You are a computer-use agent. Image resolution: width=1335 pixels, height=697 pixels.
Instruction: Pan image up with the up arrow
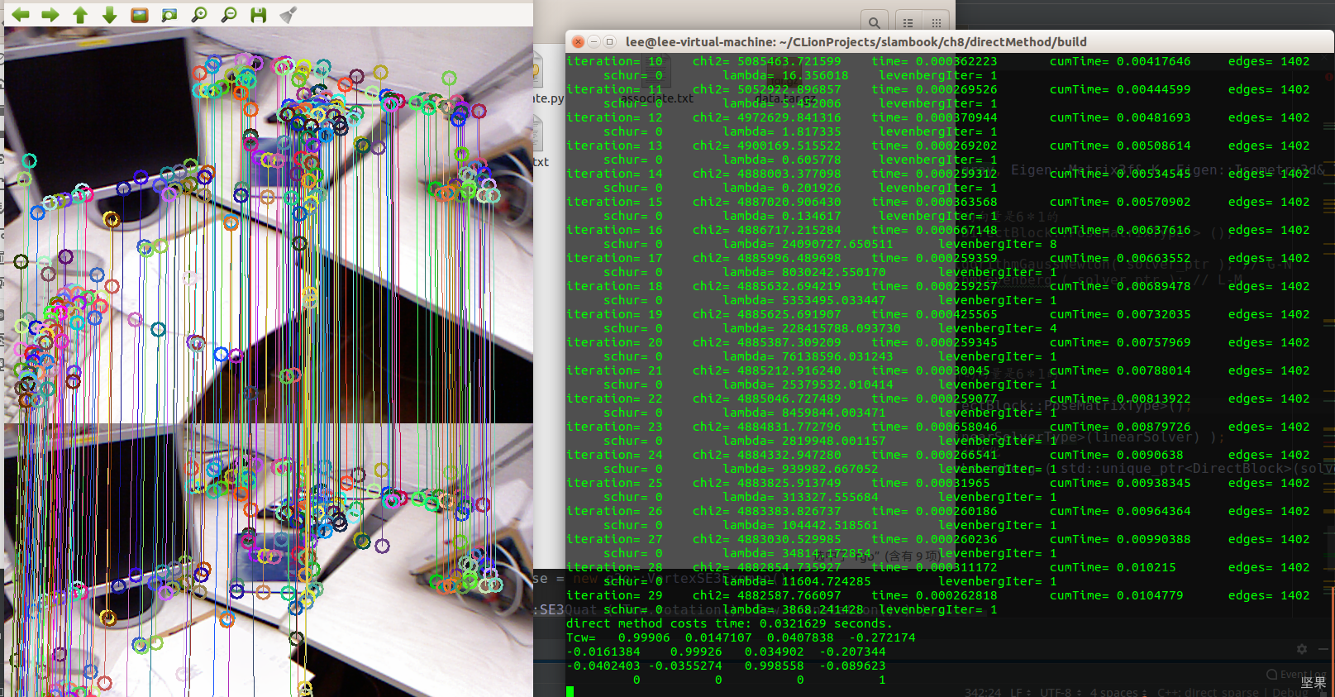79,15
